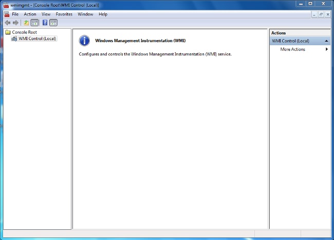Go back with the Back arrow icon
334x240 pixels.
pyautogui.click(x=8, y=23)
